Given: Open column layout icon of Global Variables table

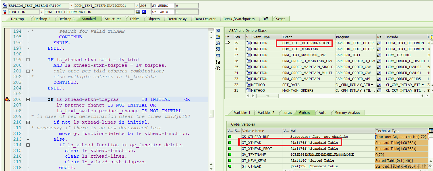Looking at the screenshot, I should click(431, 131).
